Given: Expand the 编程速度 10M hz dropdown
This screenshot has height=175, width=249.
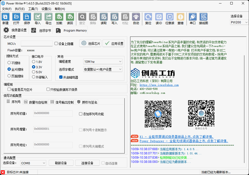Looking at the screenshot, I should (x=103, y=61).
